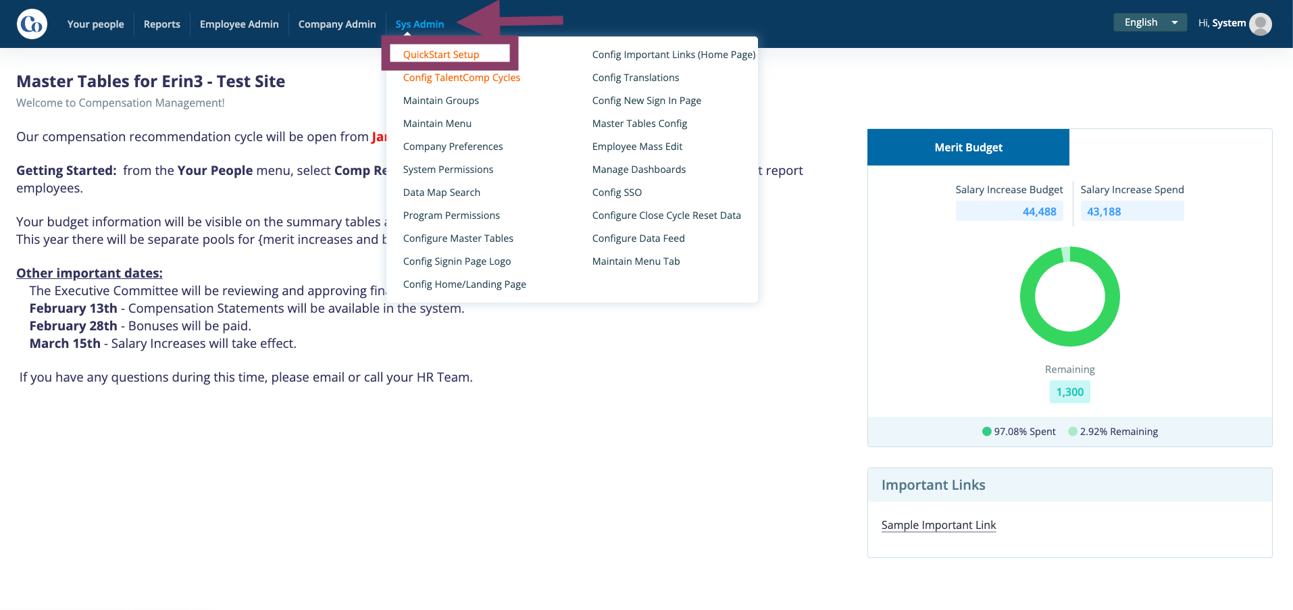Go to System Permissions
This screenshot has height=610, width=1293.
click(448, 170)
